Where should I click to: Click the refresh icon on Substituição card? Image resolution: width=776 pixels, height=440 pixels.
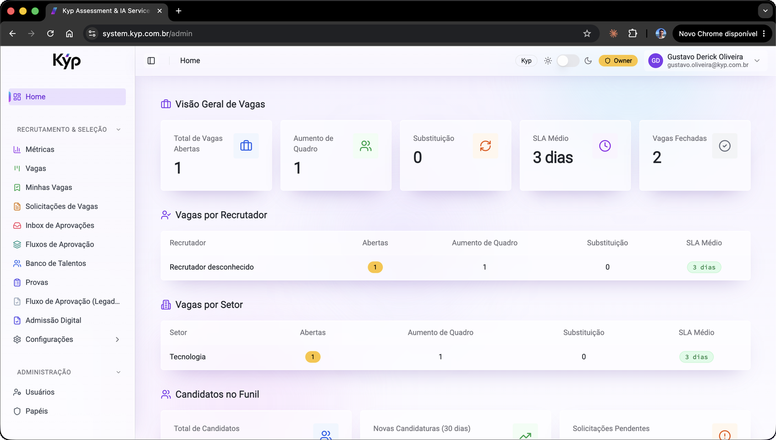(x=486, y=146)
